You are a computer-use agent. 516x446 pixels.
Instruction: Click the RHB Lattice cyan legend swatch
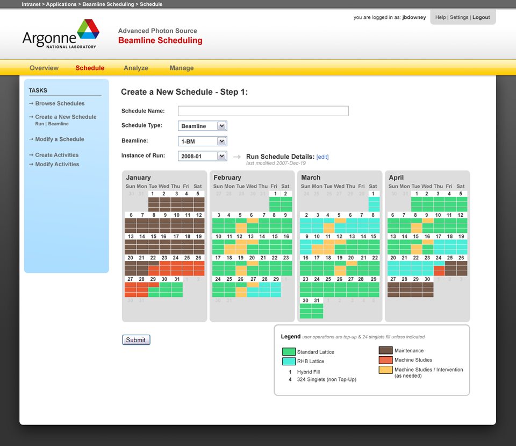289,362
